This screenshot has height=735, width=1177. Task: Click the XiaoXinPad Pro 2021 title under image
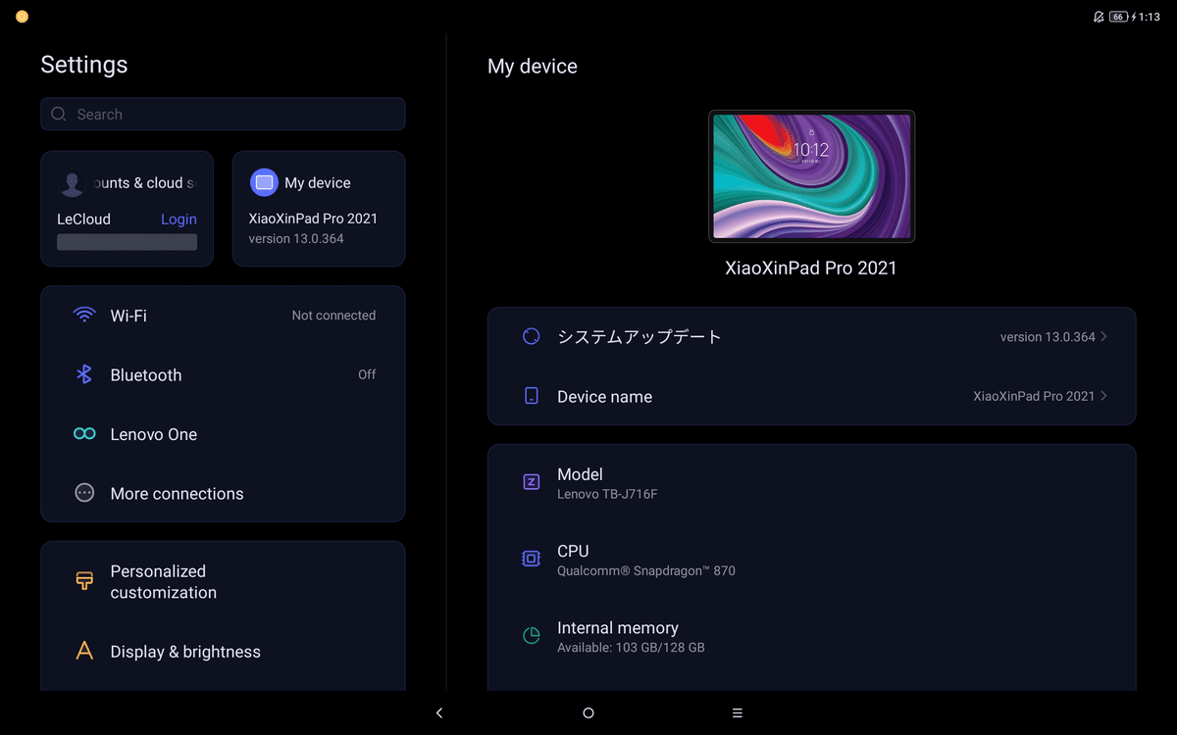[811, 268]
